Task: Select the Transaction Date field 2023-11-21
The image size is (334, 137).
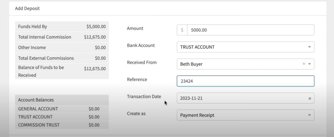Action: [x=246, y=98]
